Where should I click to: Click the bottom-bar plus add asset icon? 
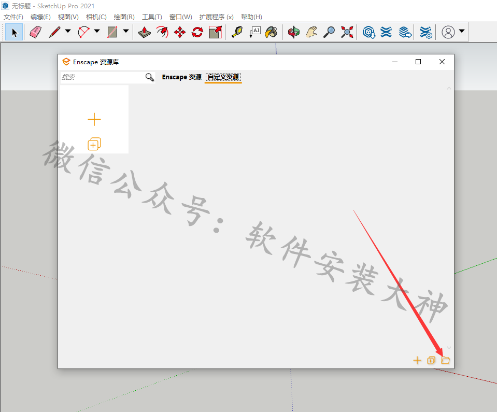point(417,360)
